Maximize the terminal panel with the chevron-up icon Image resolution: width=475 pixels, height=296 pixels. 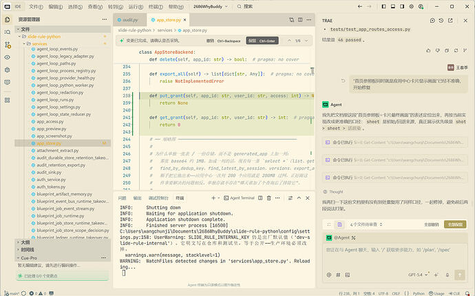(299, 198)
